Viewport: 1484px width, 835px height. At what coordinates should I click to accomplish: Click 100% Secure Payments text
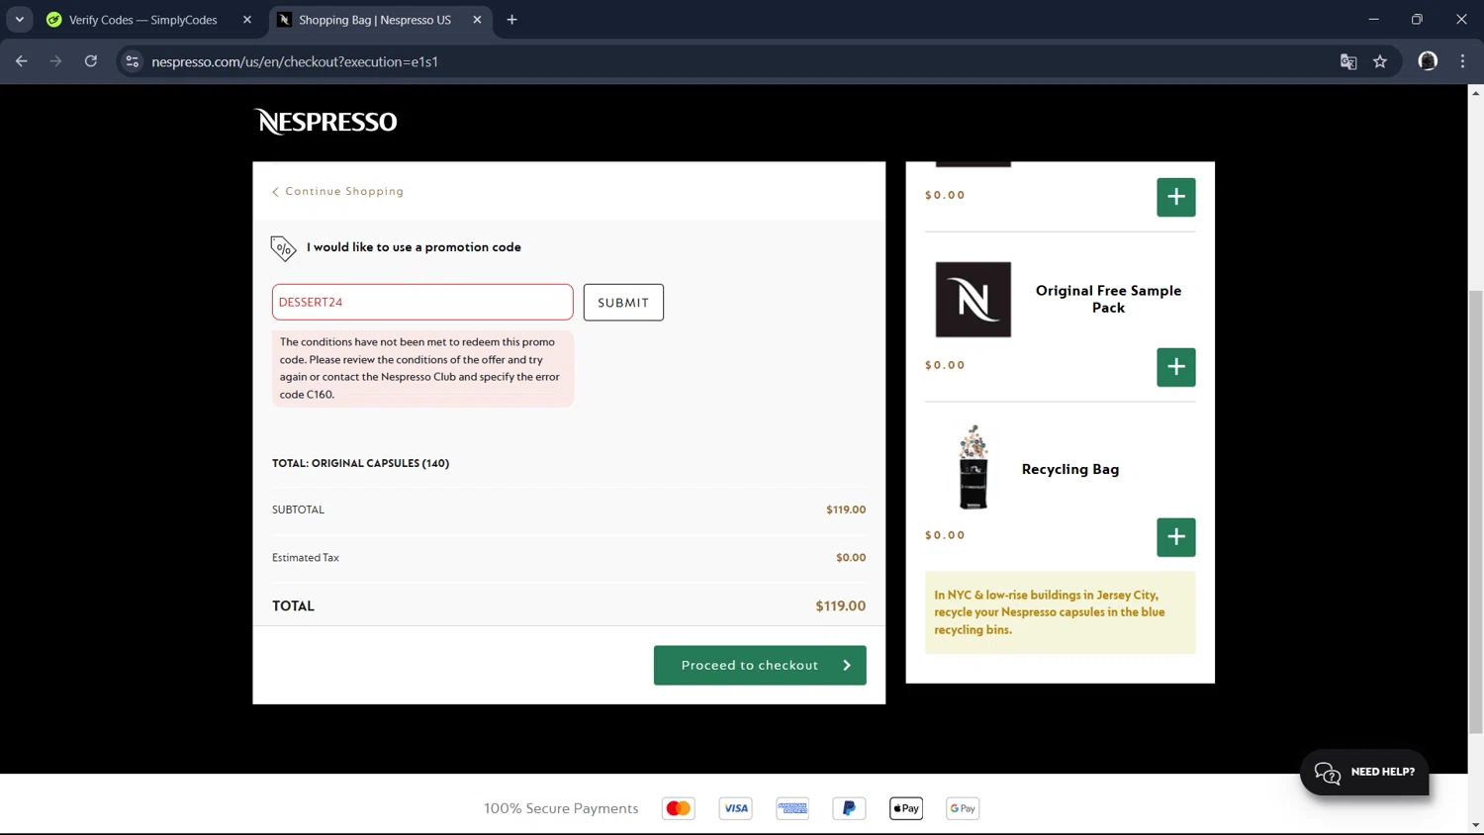pyautogui.click(x=561, y=808)
